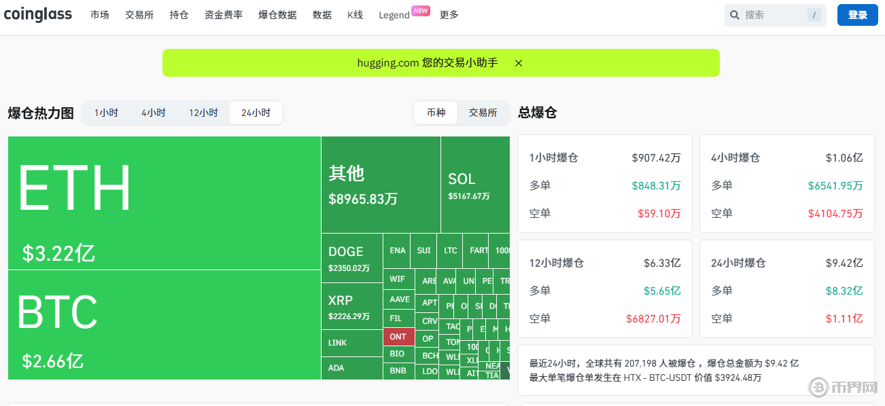Click the coinglass logo
The height and width of the screenshot is (406, 885).
pyautogui.click(x=38, y=15)
